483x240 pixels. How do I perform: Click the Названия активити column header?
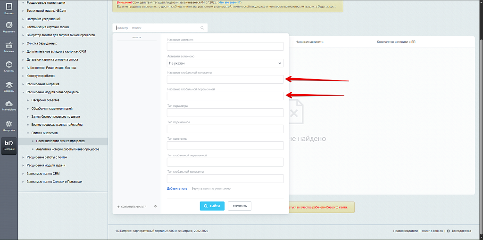(309, 42)
